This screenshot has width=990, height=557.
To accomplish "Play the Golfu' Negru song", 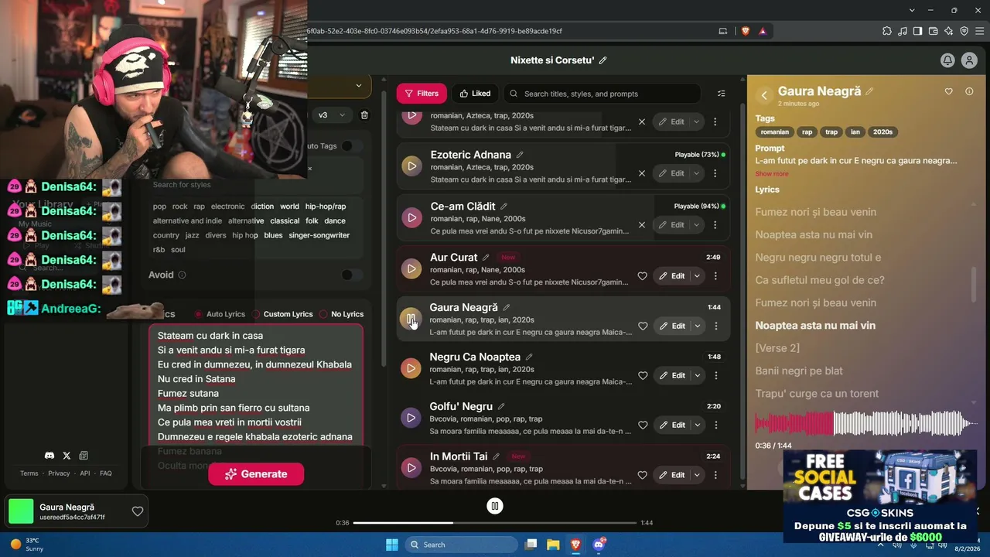I will point(411,418).
